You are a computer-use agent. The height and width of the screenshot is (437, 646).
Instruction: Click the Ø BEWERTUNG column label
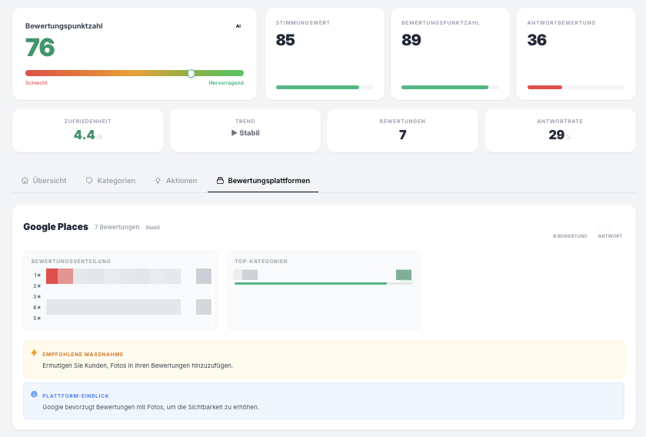(570, 236)
